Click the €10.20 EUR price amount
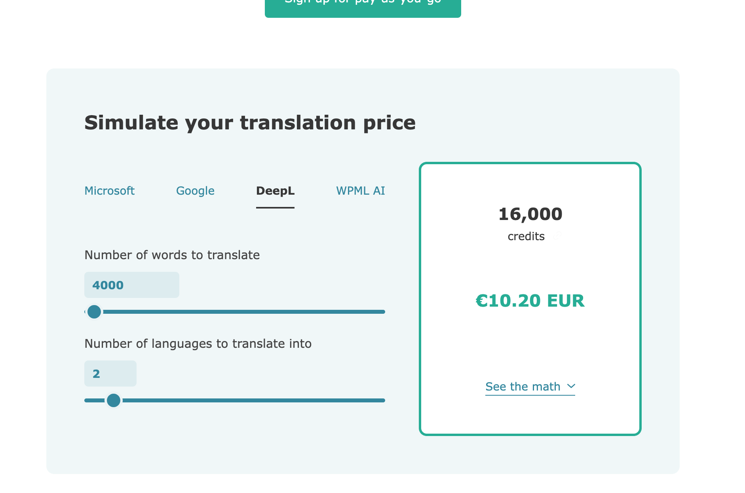This screenshot has height=493, width=745. coord(530,301)
